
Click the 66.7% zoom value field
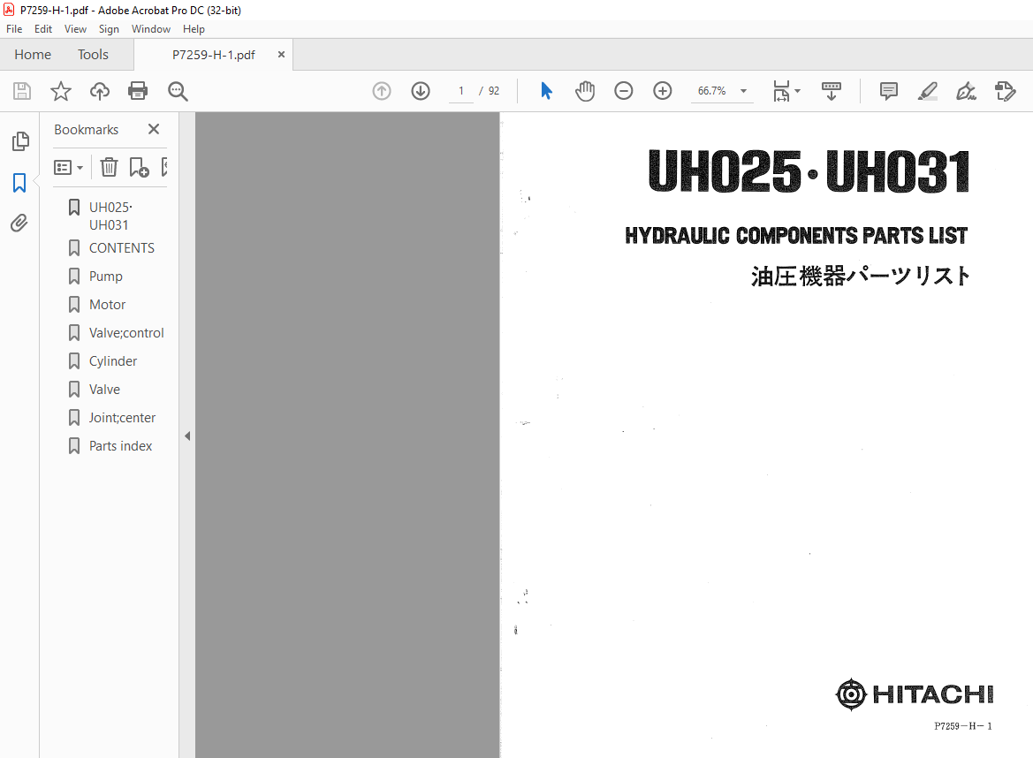712,91
